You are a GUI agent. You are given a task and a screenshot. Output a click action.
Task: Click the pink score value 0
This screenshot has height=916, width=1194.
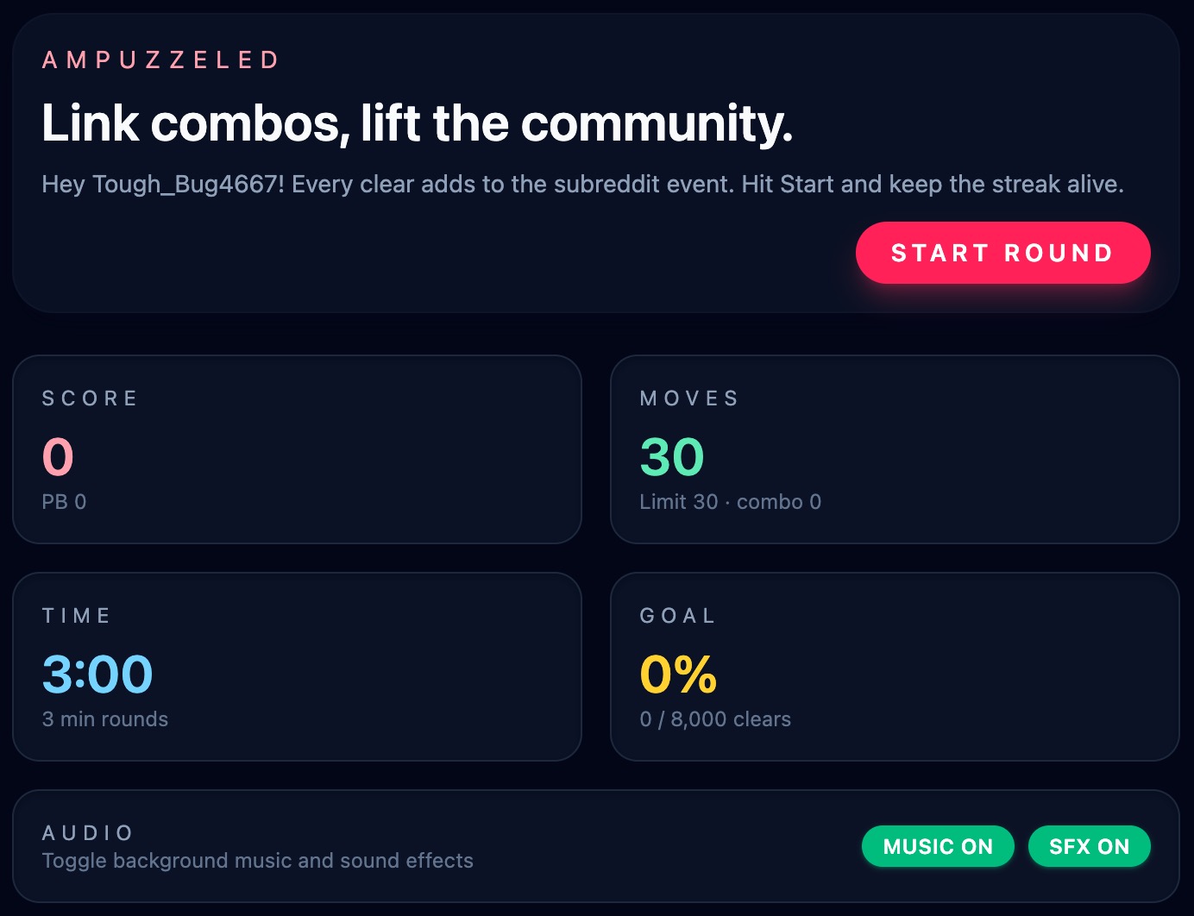click(58, 456)
